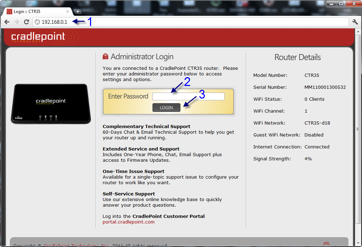The height and width of the screenshot is (247, 362).
Task: Reload the page with the refresh icon
Action: pos(27,22)
